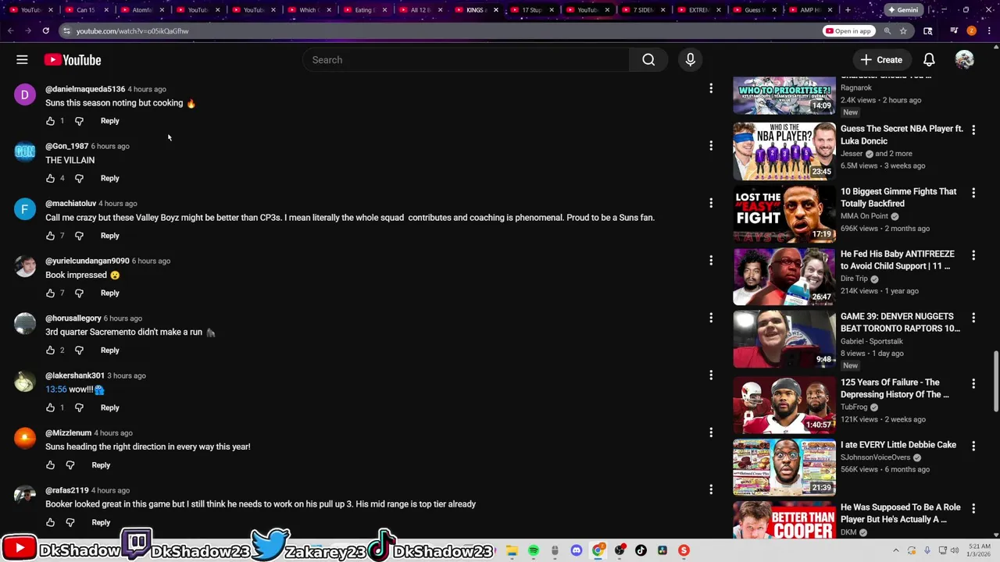Like the comment "THE VILLAIN"
The image size is (1000, 562).
pos(50,178)
